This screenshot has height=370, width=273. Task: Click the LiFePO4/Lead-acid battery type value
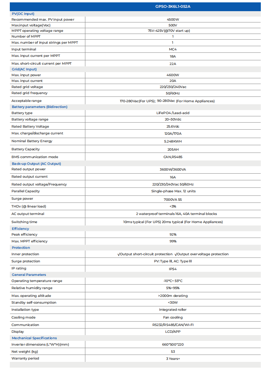coord(173,113)
